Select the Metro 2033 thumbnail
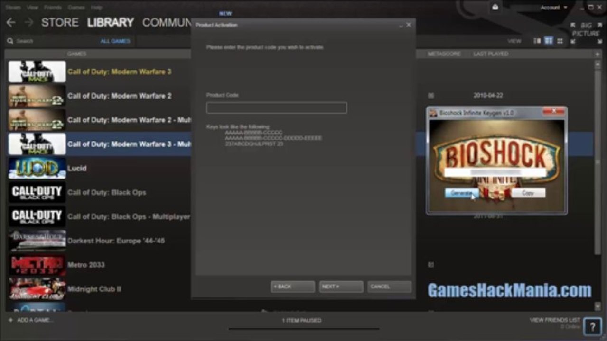The height and width of the screenshot is (341, 607). [37, 265]
